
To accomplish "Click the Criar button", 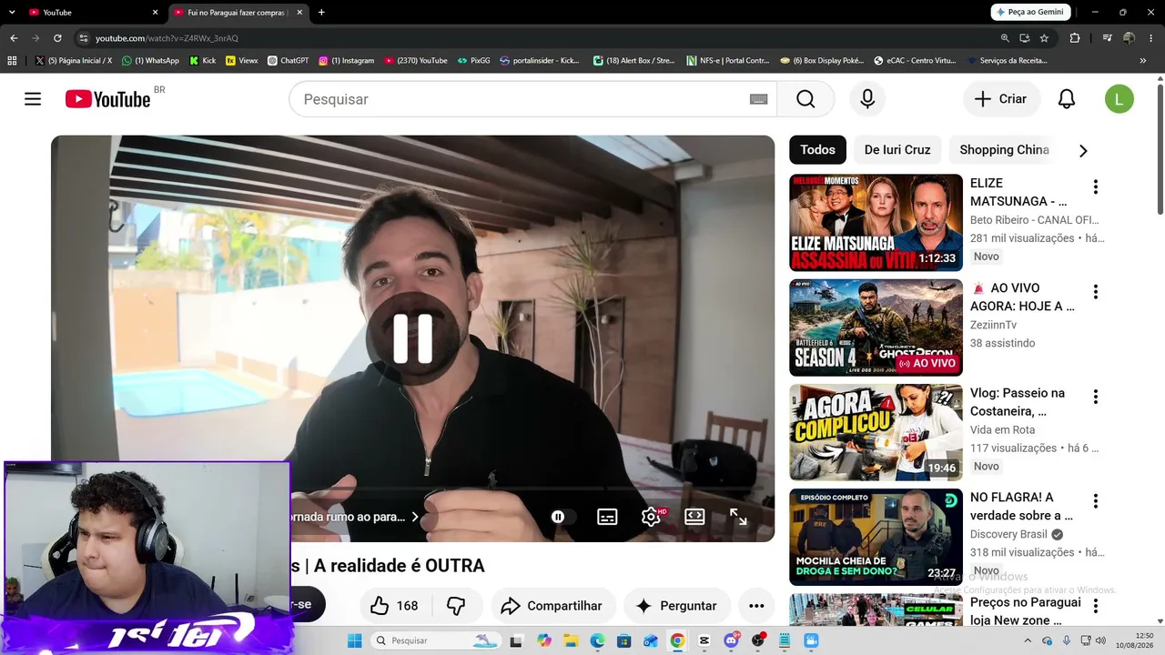I will pyautogui.click(x=1001, y=99).
